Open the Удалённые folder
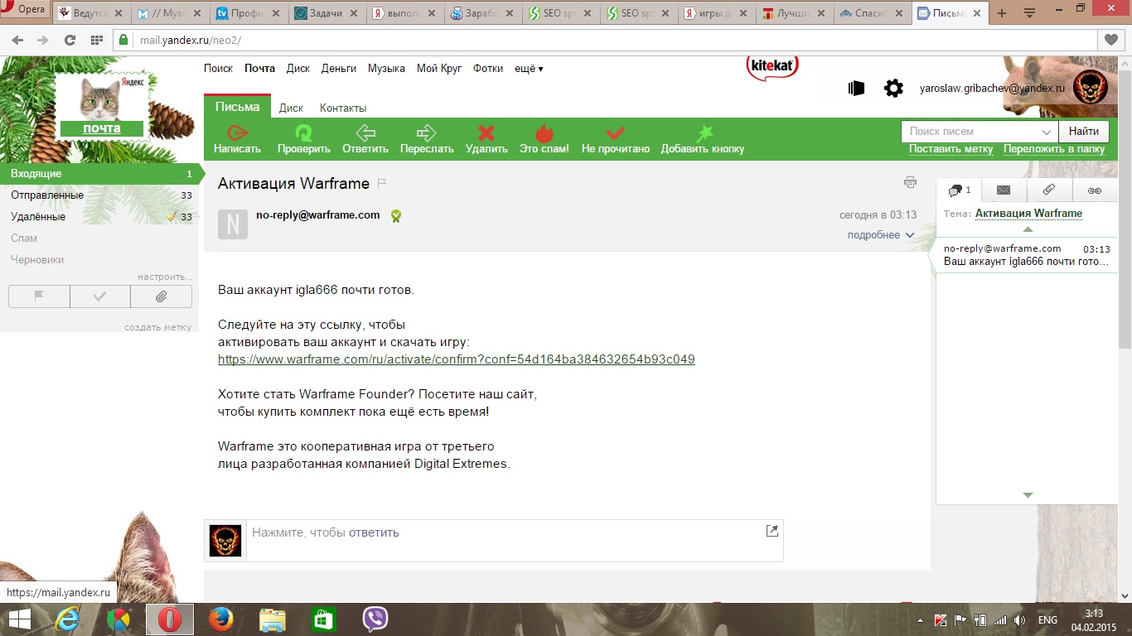1132x636 pixels. [98, 217]
